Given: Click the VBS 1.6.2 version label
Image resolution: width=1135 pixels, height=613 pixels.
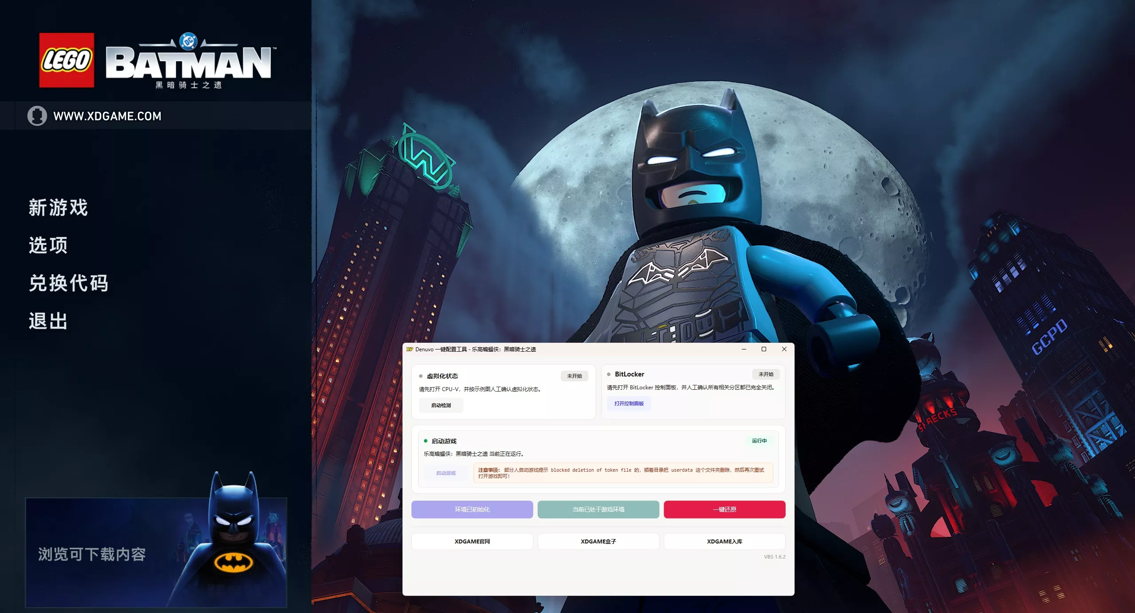Looking at the screenshot, I should [775, 557].
